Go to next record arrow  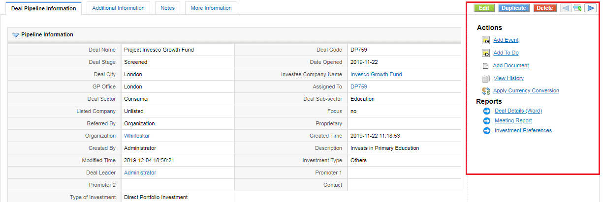click(590, 8)
